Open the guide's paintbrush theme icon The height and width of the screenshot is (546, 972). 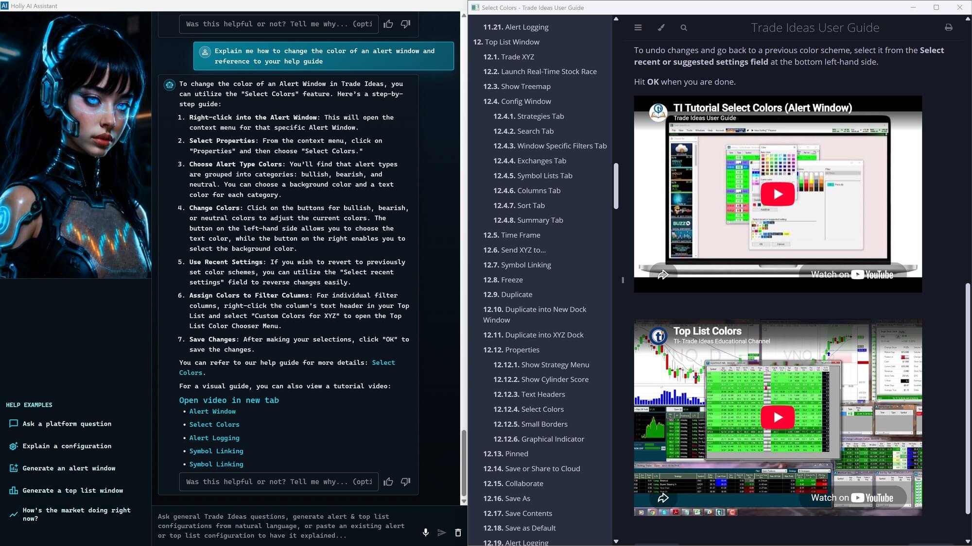point(661,28)
